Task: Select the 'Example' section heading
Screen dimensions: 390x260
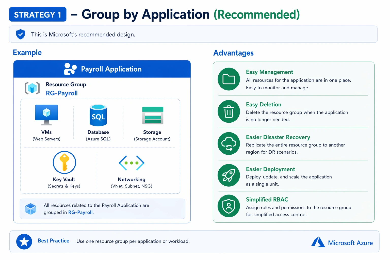Action: [27, 53]
